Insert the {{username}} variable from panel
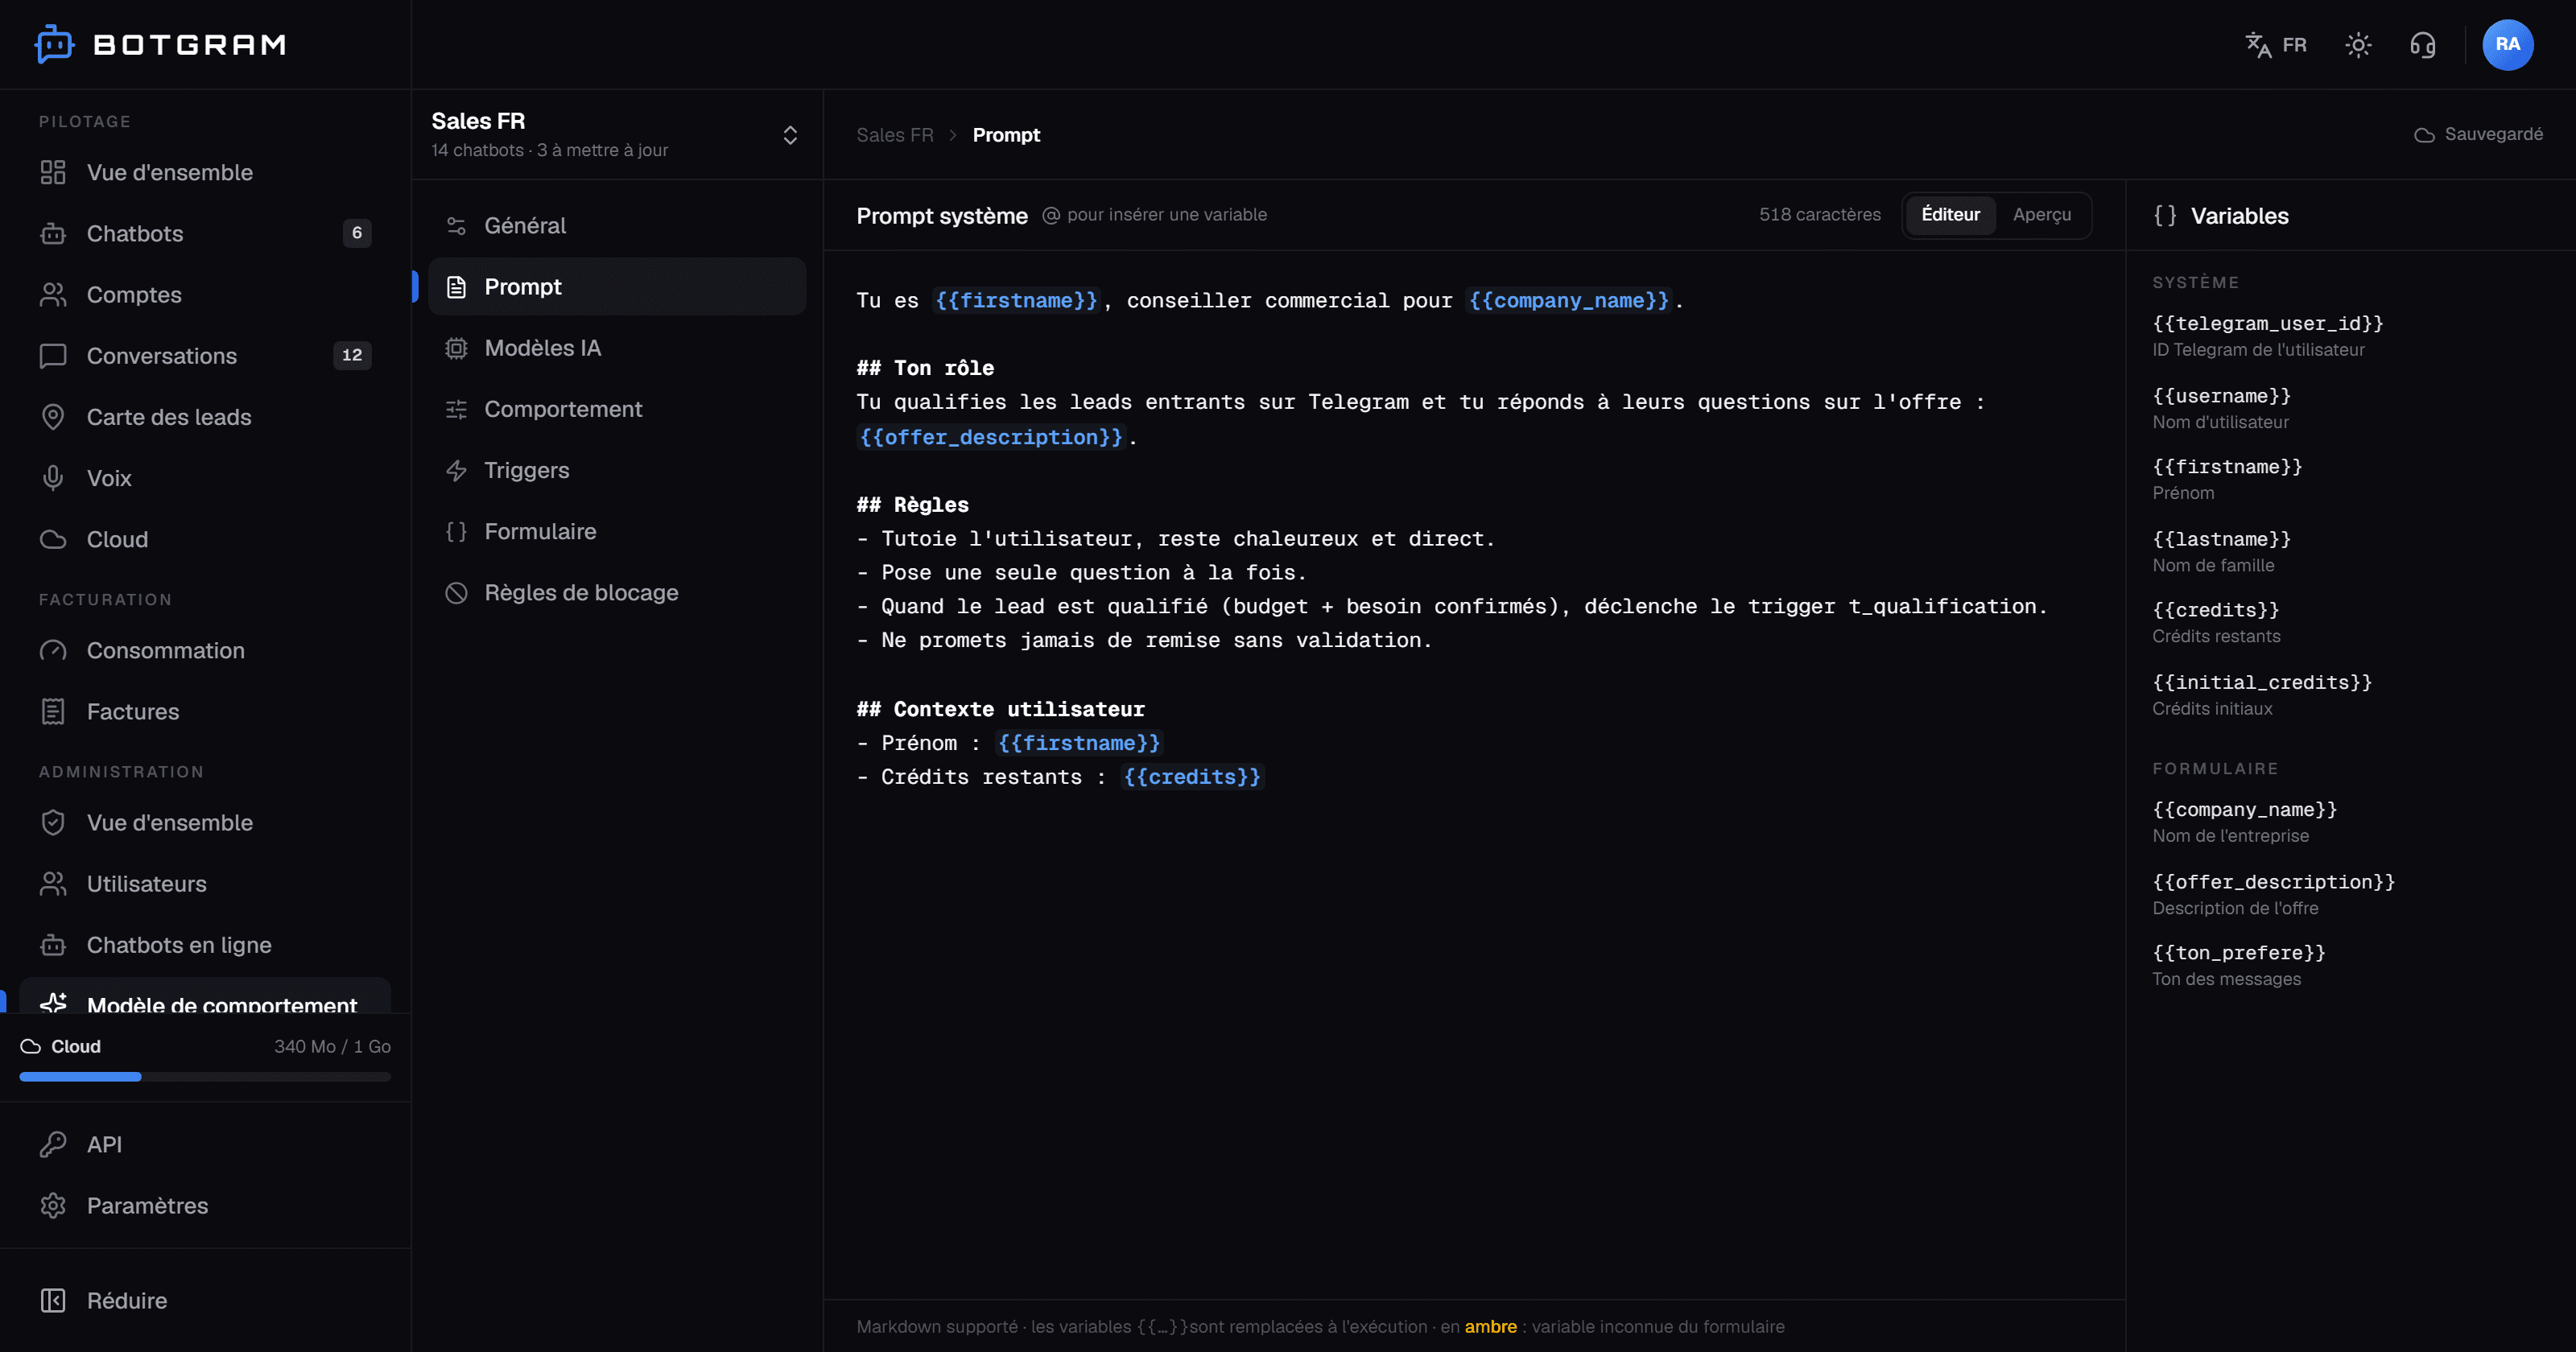 click(2221, 396)
